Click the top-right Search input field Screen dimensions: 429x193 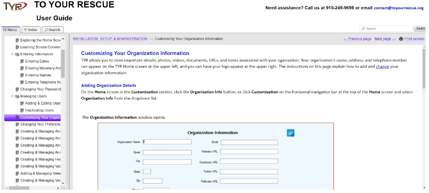point(386,29)
